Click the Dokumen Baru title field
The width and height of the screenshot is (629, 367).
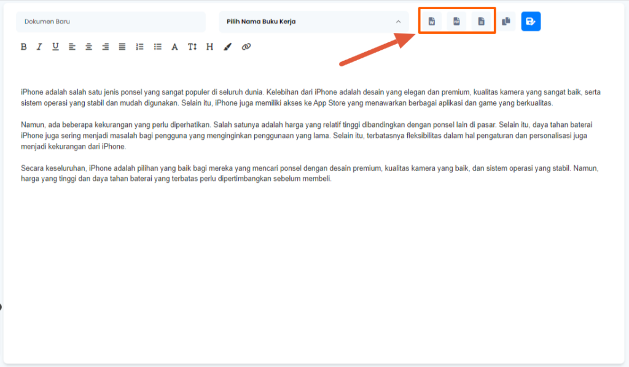pos(111,21)
